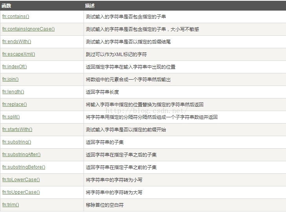The image size is (286, 213).
Task: Select the description 返回字符串的子集
Action: coord(105,142)
